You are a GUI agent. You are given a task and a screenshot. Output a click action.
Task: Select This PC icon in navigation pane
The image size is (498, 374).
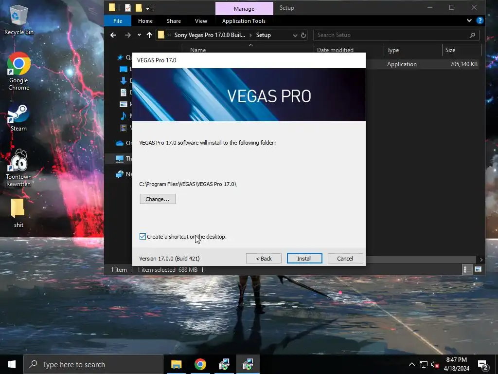tap(120, 158)
